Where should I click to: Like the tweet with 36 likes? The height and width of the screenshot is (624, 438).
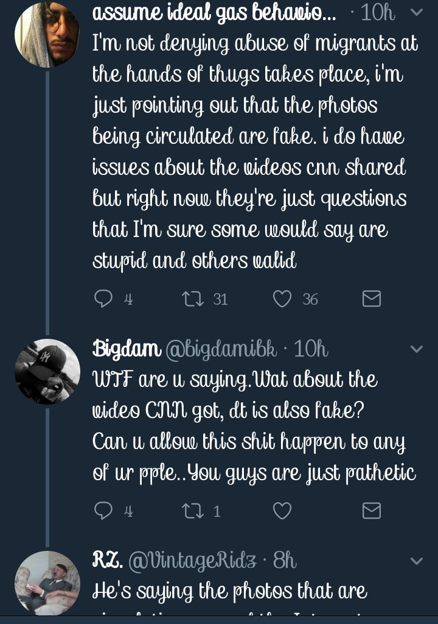[x=282, y=299]
